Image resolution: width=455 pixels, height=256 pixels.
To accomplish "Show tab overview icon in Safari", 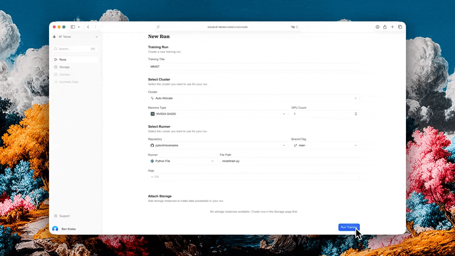I will click(x=400, y=27).
